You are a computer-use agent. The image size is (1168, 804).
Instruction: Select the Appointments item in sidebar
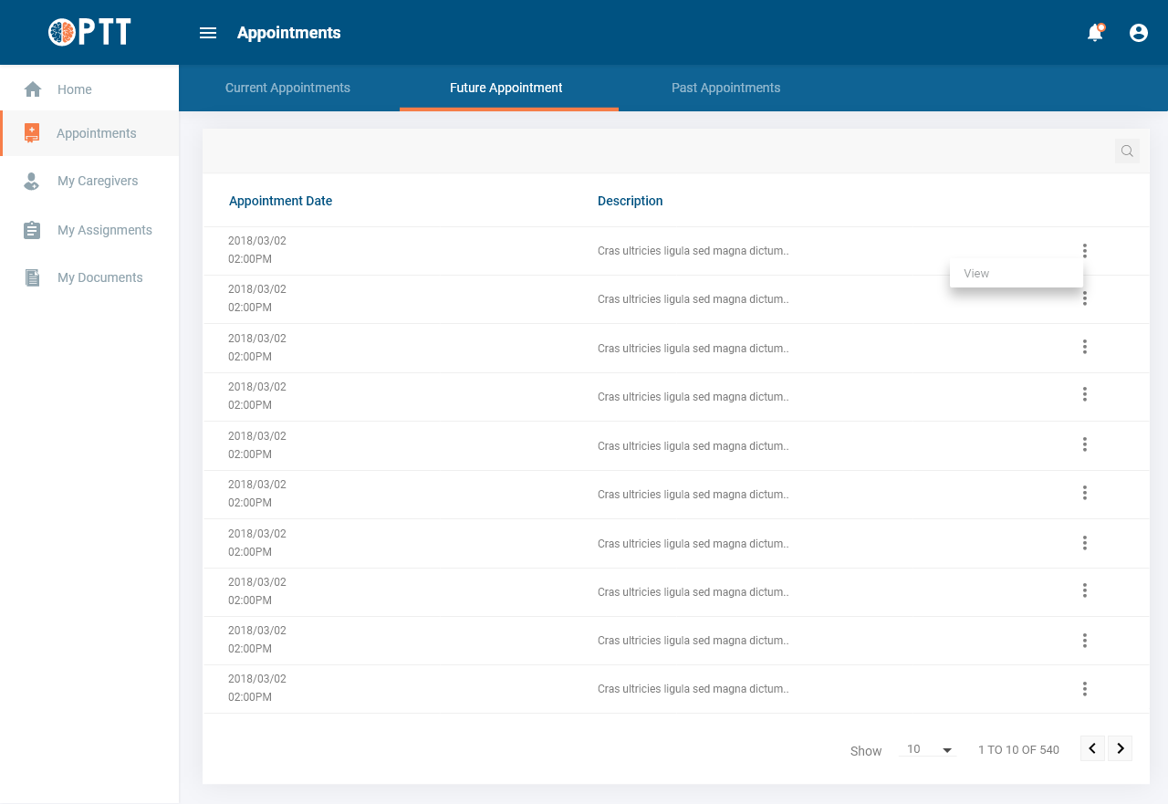(96, 133)
